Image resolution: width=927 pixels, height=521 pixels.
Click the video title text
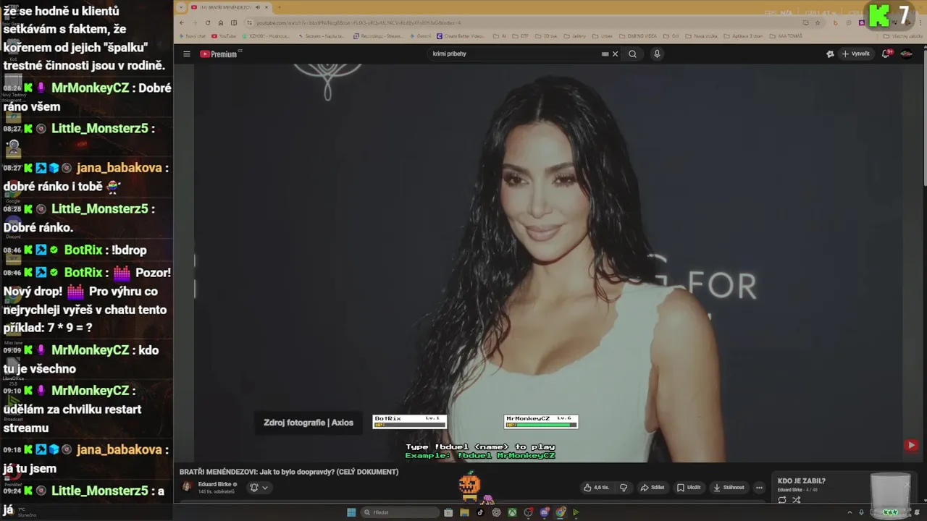click(289, 472)
